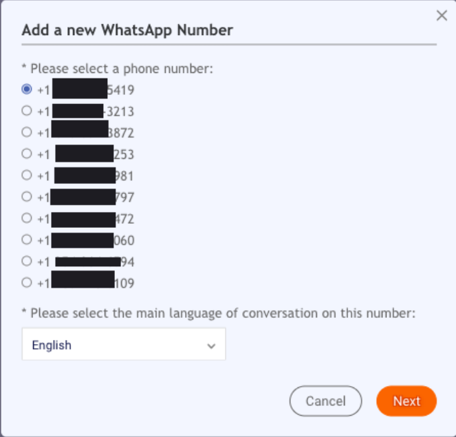The height and width of the screenshot is (437, 456).
Task: Pick the number ending in 060
Action: (27, 239)
